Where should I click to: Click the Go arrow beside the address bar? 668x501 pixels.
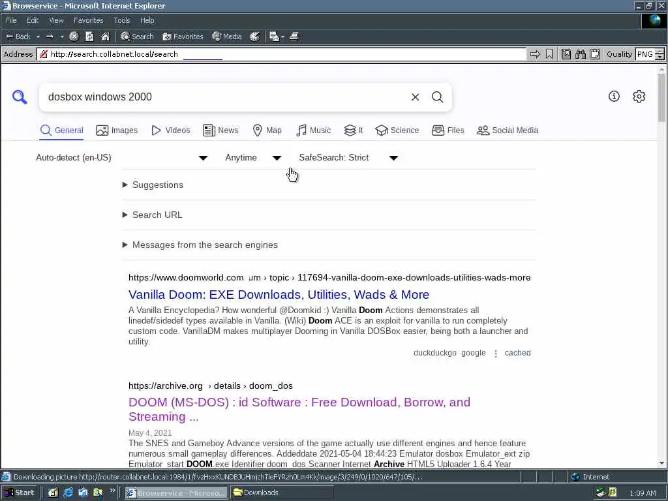(535, 54)
